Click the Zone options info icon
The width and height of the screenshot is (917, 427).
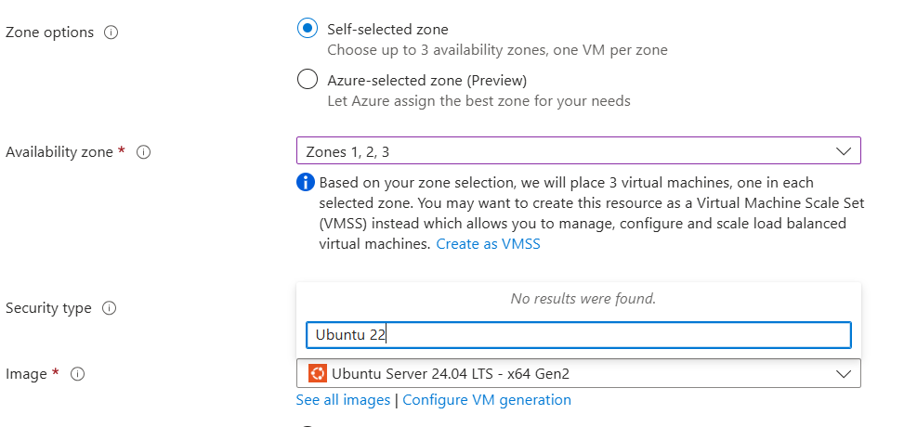tap(111, 32)
